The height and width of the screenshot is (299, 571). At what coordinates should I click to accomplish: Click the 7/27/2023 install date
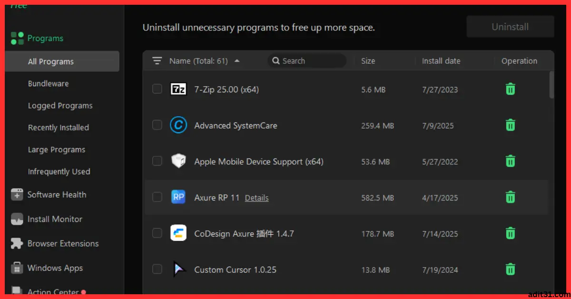tap(440, 90)
